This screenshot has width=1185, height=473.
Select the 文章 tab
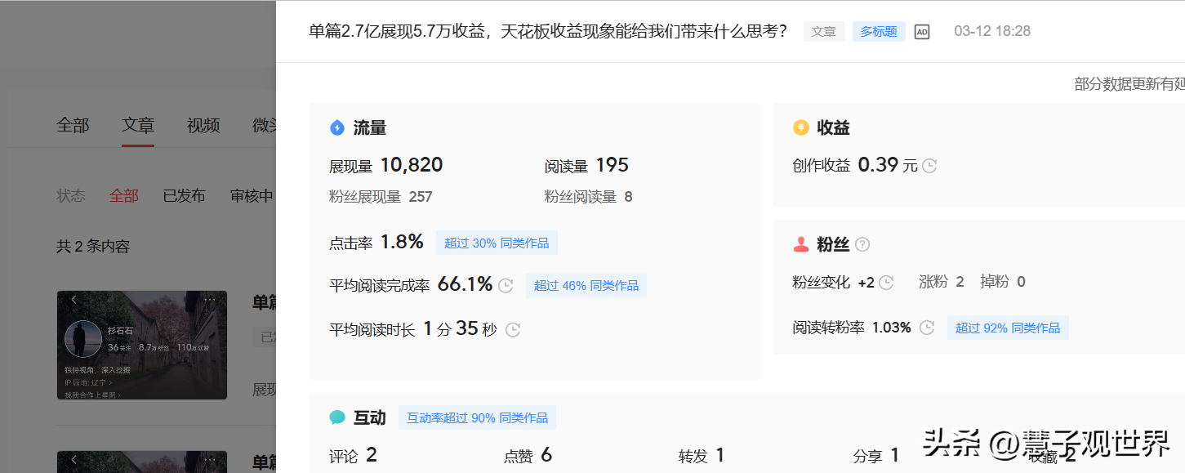tap(138, 126)
